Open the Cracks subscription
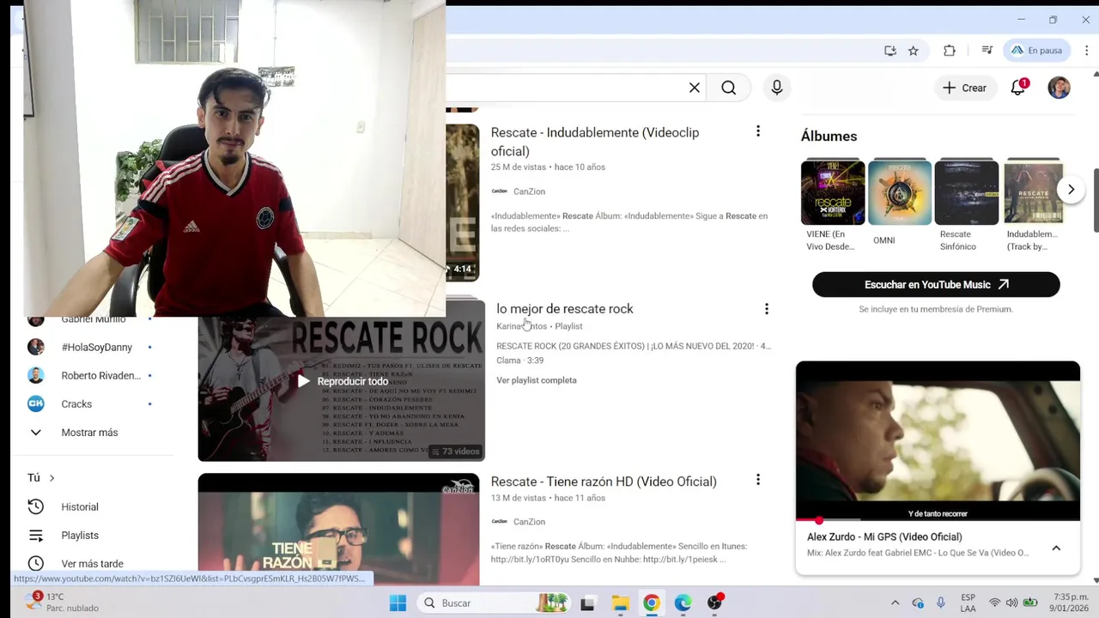This screenshot has height=618, width=1099. [x=76, y=404]
